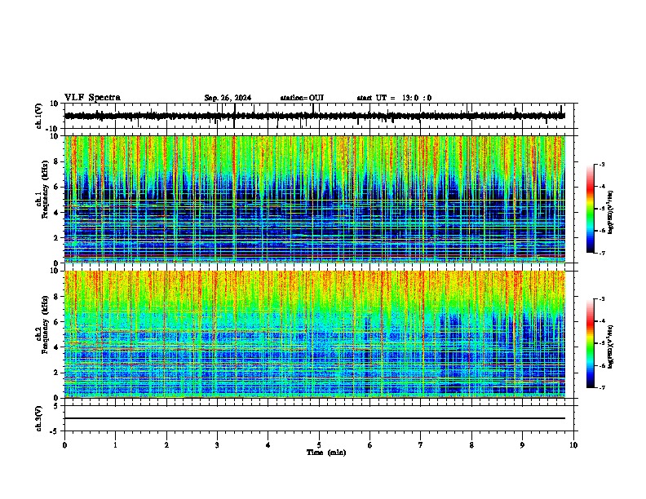This screenshot has width=646, height=499.
Task: Click time axis end label "10"
Action: pos(573,445)
